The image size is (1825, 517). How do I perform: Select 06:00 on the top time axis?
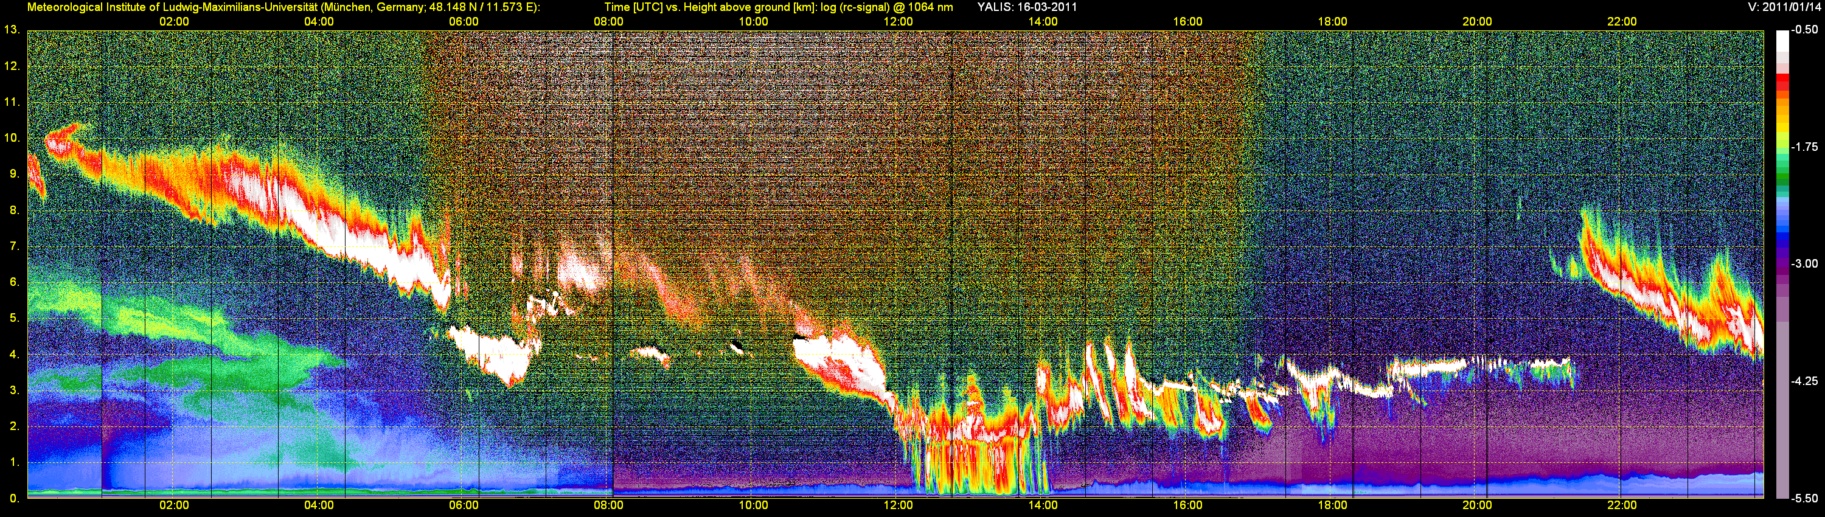coord(464,22)
